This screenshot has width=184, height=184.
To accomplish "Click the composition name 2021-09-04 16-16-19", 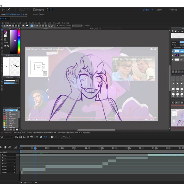I will [15, 14].
